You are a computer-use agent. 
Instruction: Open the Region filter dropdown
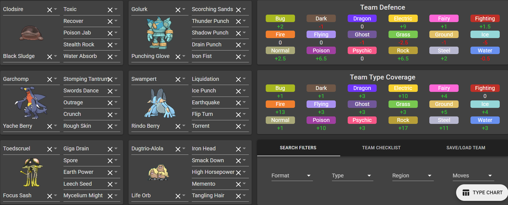(413, 175)
